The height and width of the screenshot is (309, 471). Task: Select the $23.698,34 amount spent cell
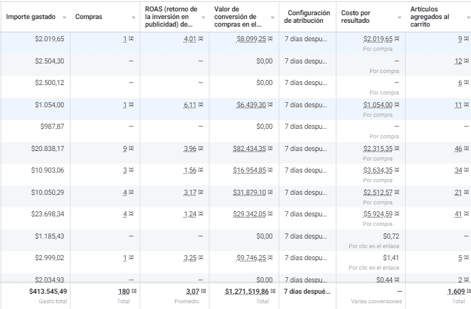(x=48, y=214)
